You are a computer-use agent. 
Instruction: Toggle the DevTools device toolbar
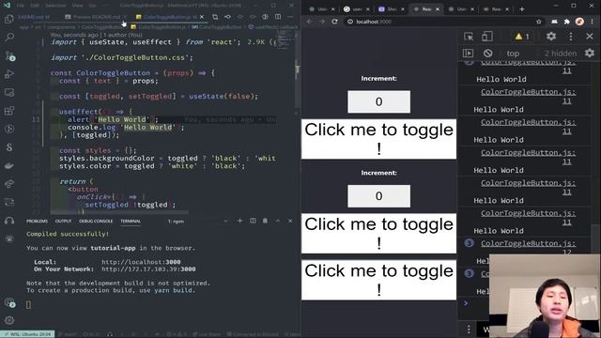[x=487, y=37]
